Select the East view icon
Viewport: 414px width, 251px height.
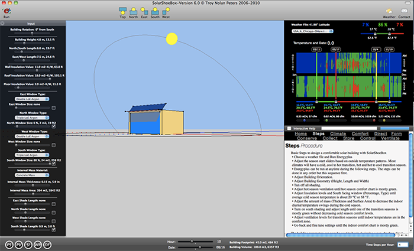(x=145, y=11)
